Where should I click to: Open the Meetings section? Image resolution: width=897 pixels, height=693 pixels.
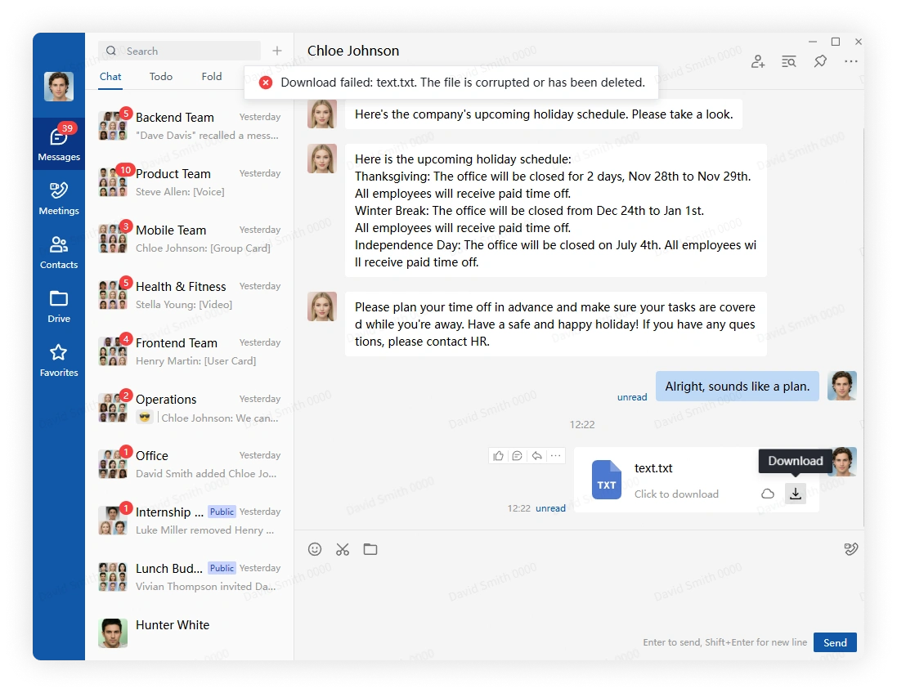coord(59,198)
